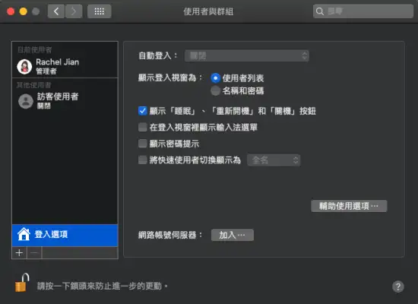Select Rachel Jian in user list
418x304 pixels.
click(65, 66)
